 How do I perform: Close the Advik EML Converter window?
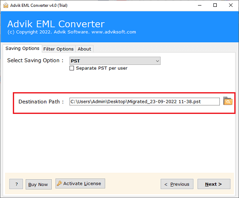(x=231, y=5)
